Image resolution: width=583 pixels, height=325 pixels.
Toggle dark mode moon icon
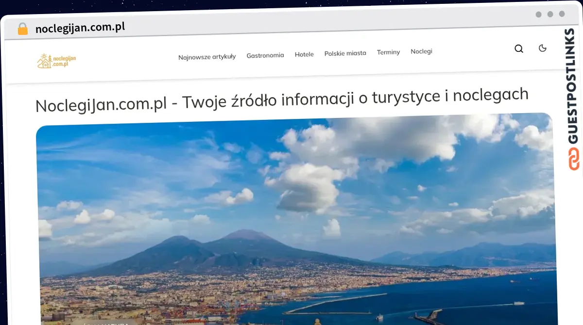pos(543,48)
